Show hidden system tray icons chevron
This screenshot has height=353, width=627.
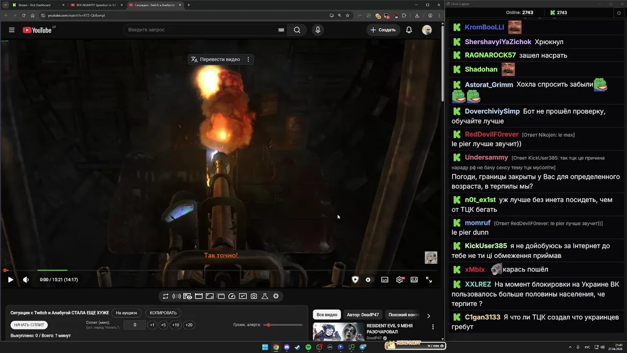coord(570,347)
